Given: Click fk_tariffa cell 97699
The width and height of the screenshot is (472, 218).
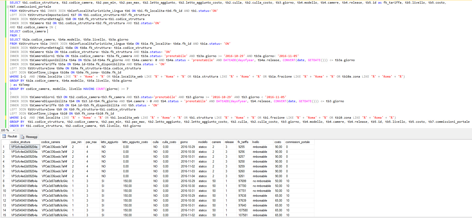Looking at the screenshot, I should (x=244, y=181).
